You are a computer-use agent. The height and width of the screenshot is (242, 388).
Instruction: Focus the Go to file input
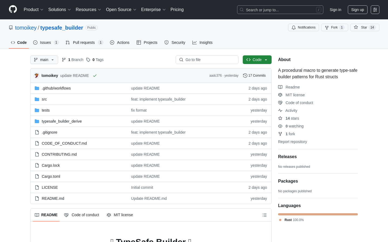click(207, 60)
